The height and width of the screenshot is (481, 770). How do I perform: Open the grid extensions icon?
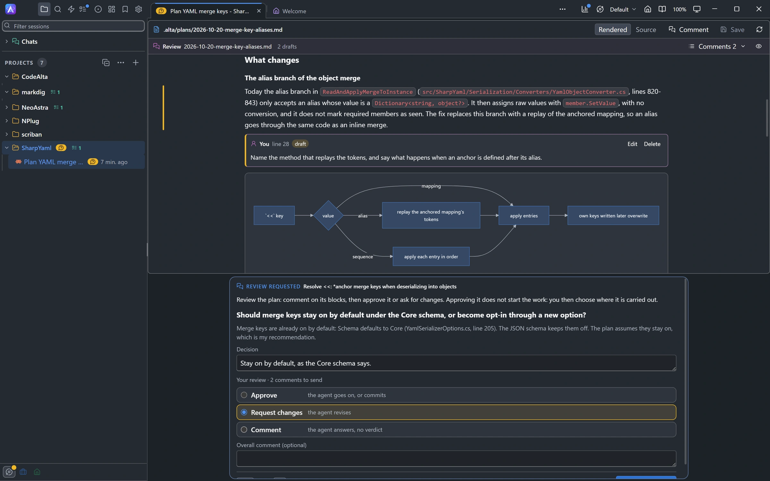pyautogui.click(x=112, y=9)
